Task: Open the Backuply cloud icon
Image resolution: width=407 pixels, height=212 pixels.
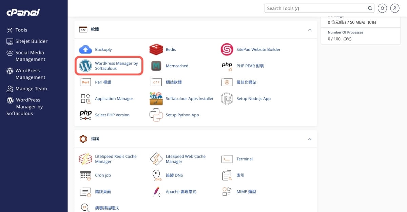Action: [x=85, y=49]
